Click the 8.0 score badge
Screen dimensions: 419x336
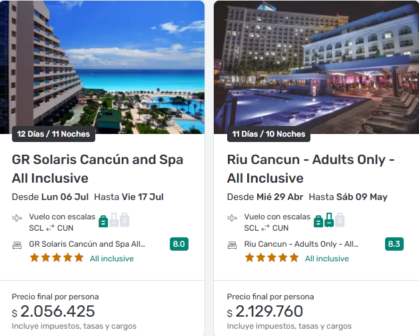tap(179, 244)
